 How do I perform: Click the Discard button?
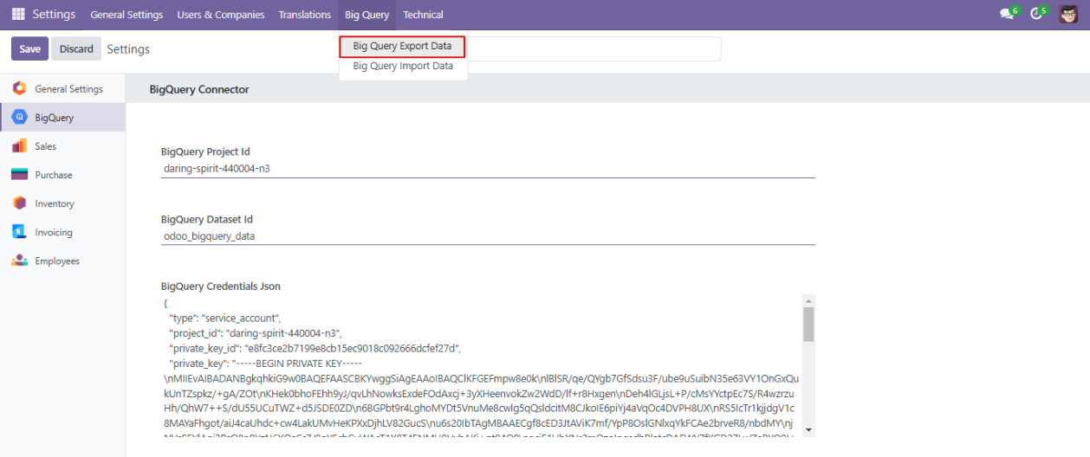click(x=76, y=48)
